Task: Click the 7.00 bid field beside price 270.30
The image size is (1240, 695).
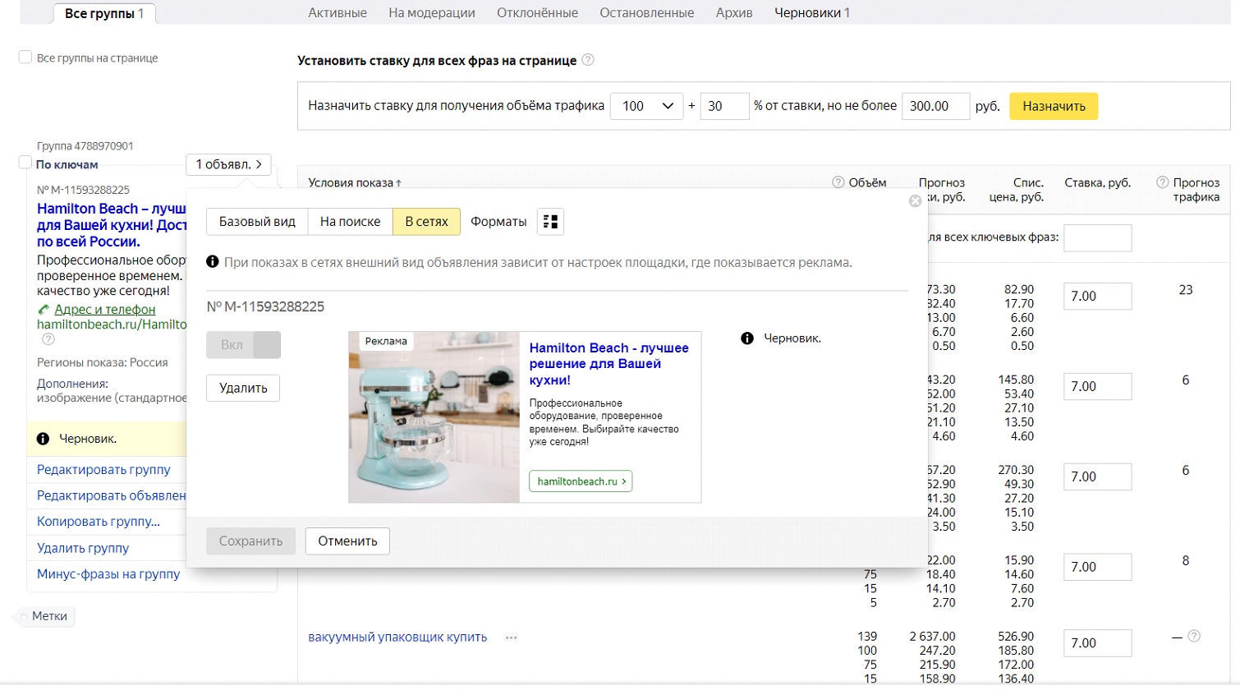Action: coord(1098,477)
